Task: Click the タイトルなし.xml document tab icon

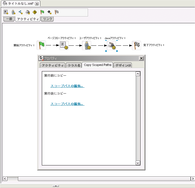Action: [5, 3]
